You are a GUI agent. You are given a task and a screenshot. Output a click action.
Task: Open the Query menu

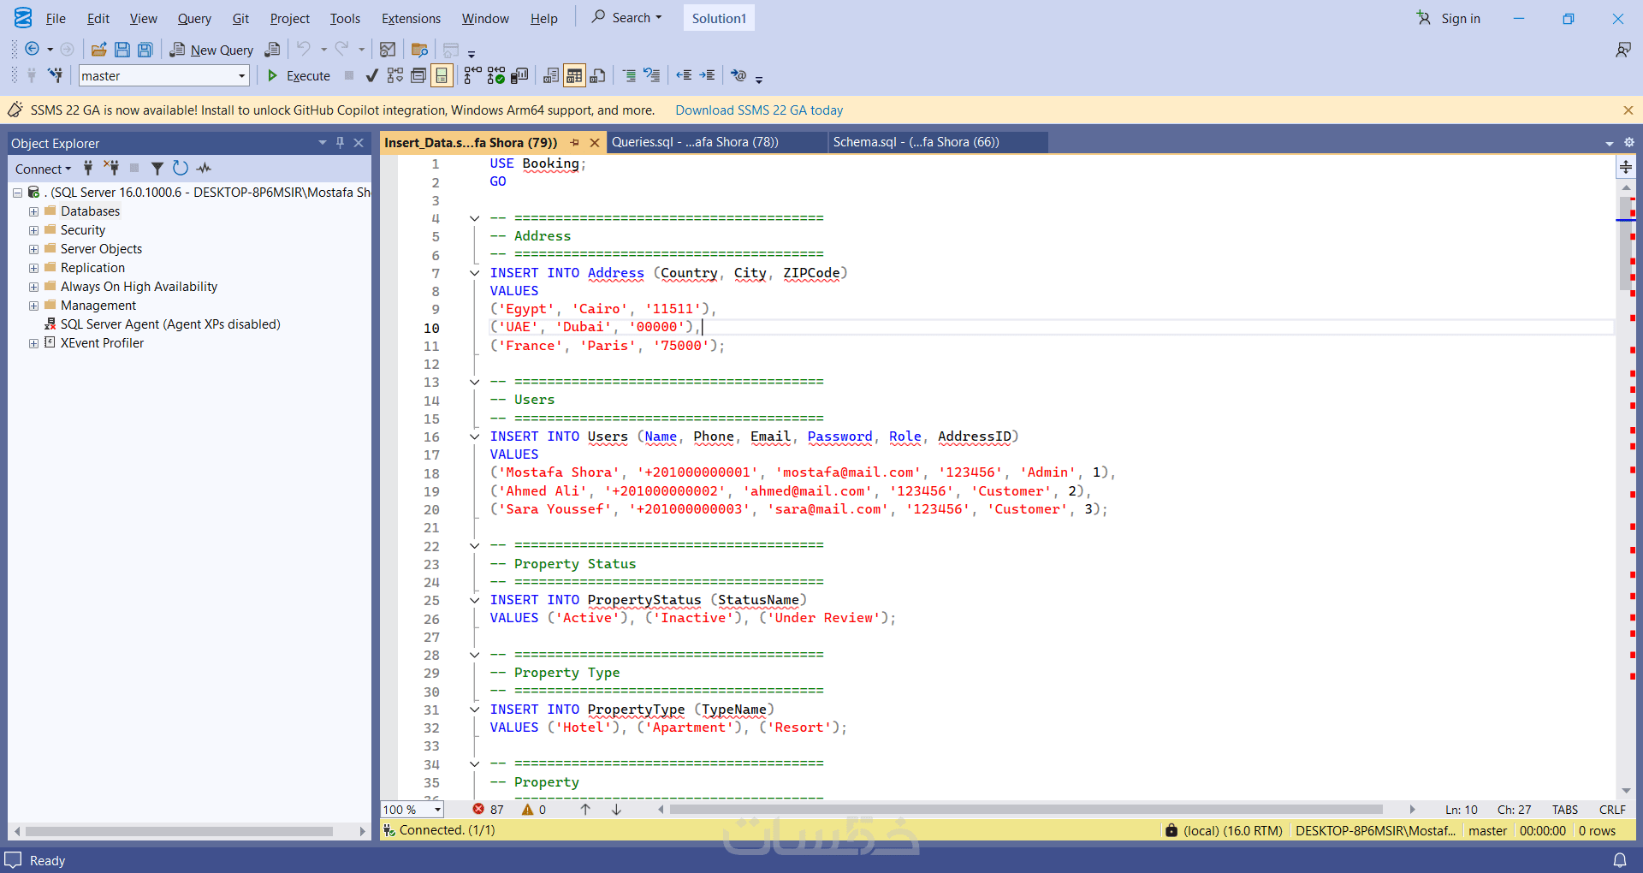coord(193,19)
